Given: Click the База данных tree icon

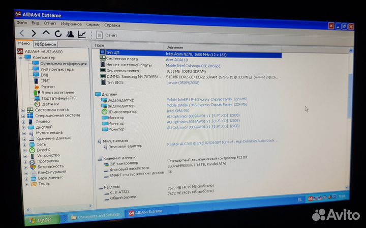Looking at the screenshot, I should pos(34,179).
